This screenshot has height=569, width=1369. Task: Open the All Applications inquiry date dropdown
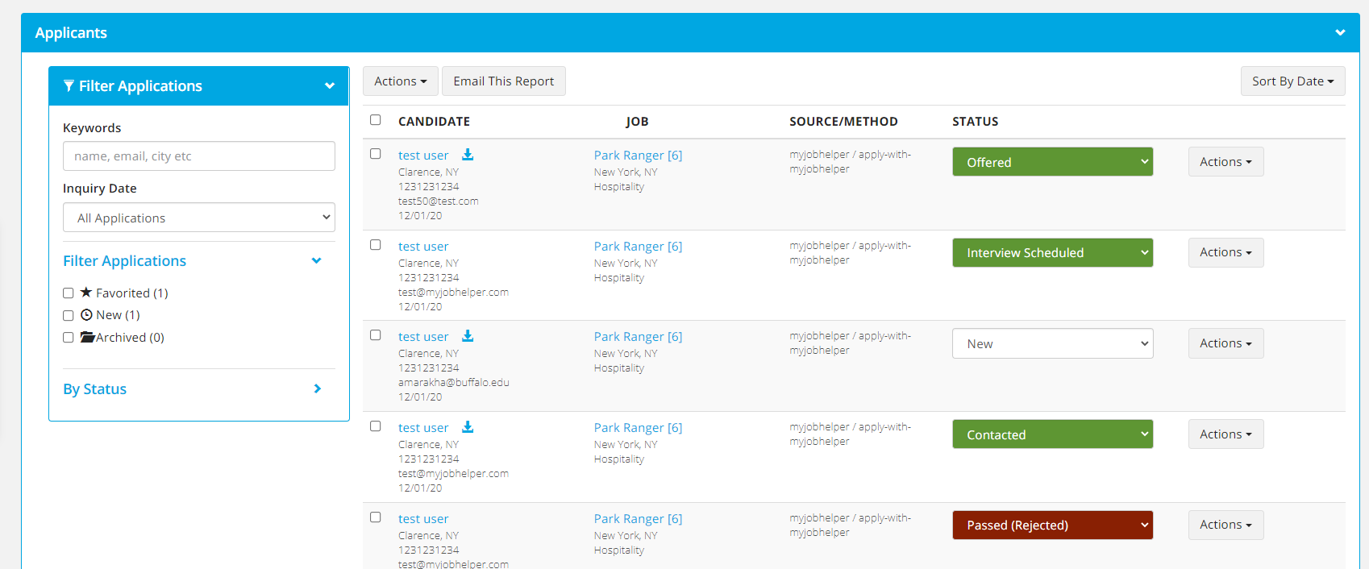tap(199, 218)
